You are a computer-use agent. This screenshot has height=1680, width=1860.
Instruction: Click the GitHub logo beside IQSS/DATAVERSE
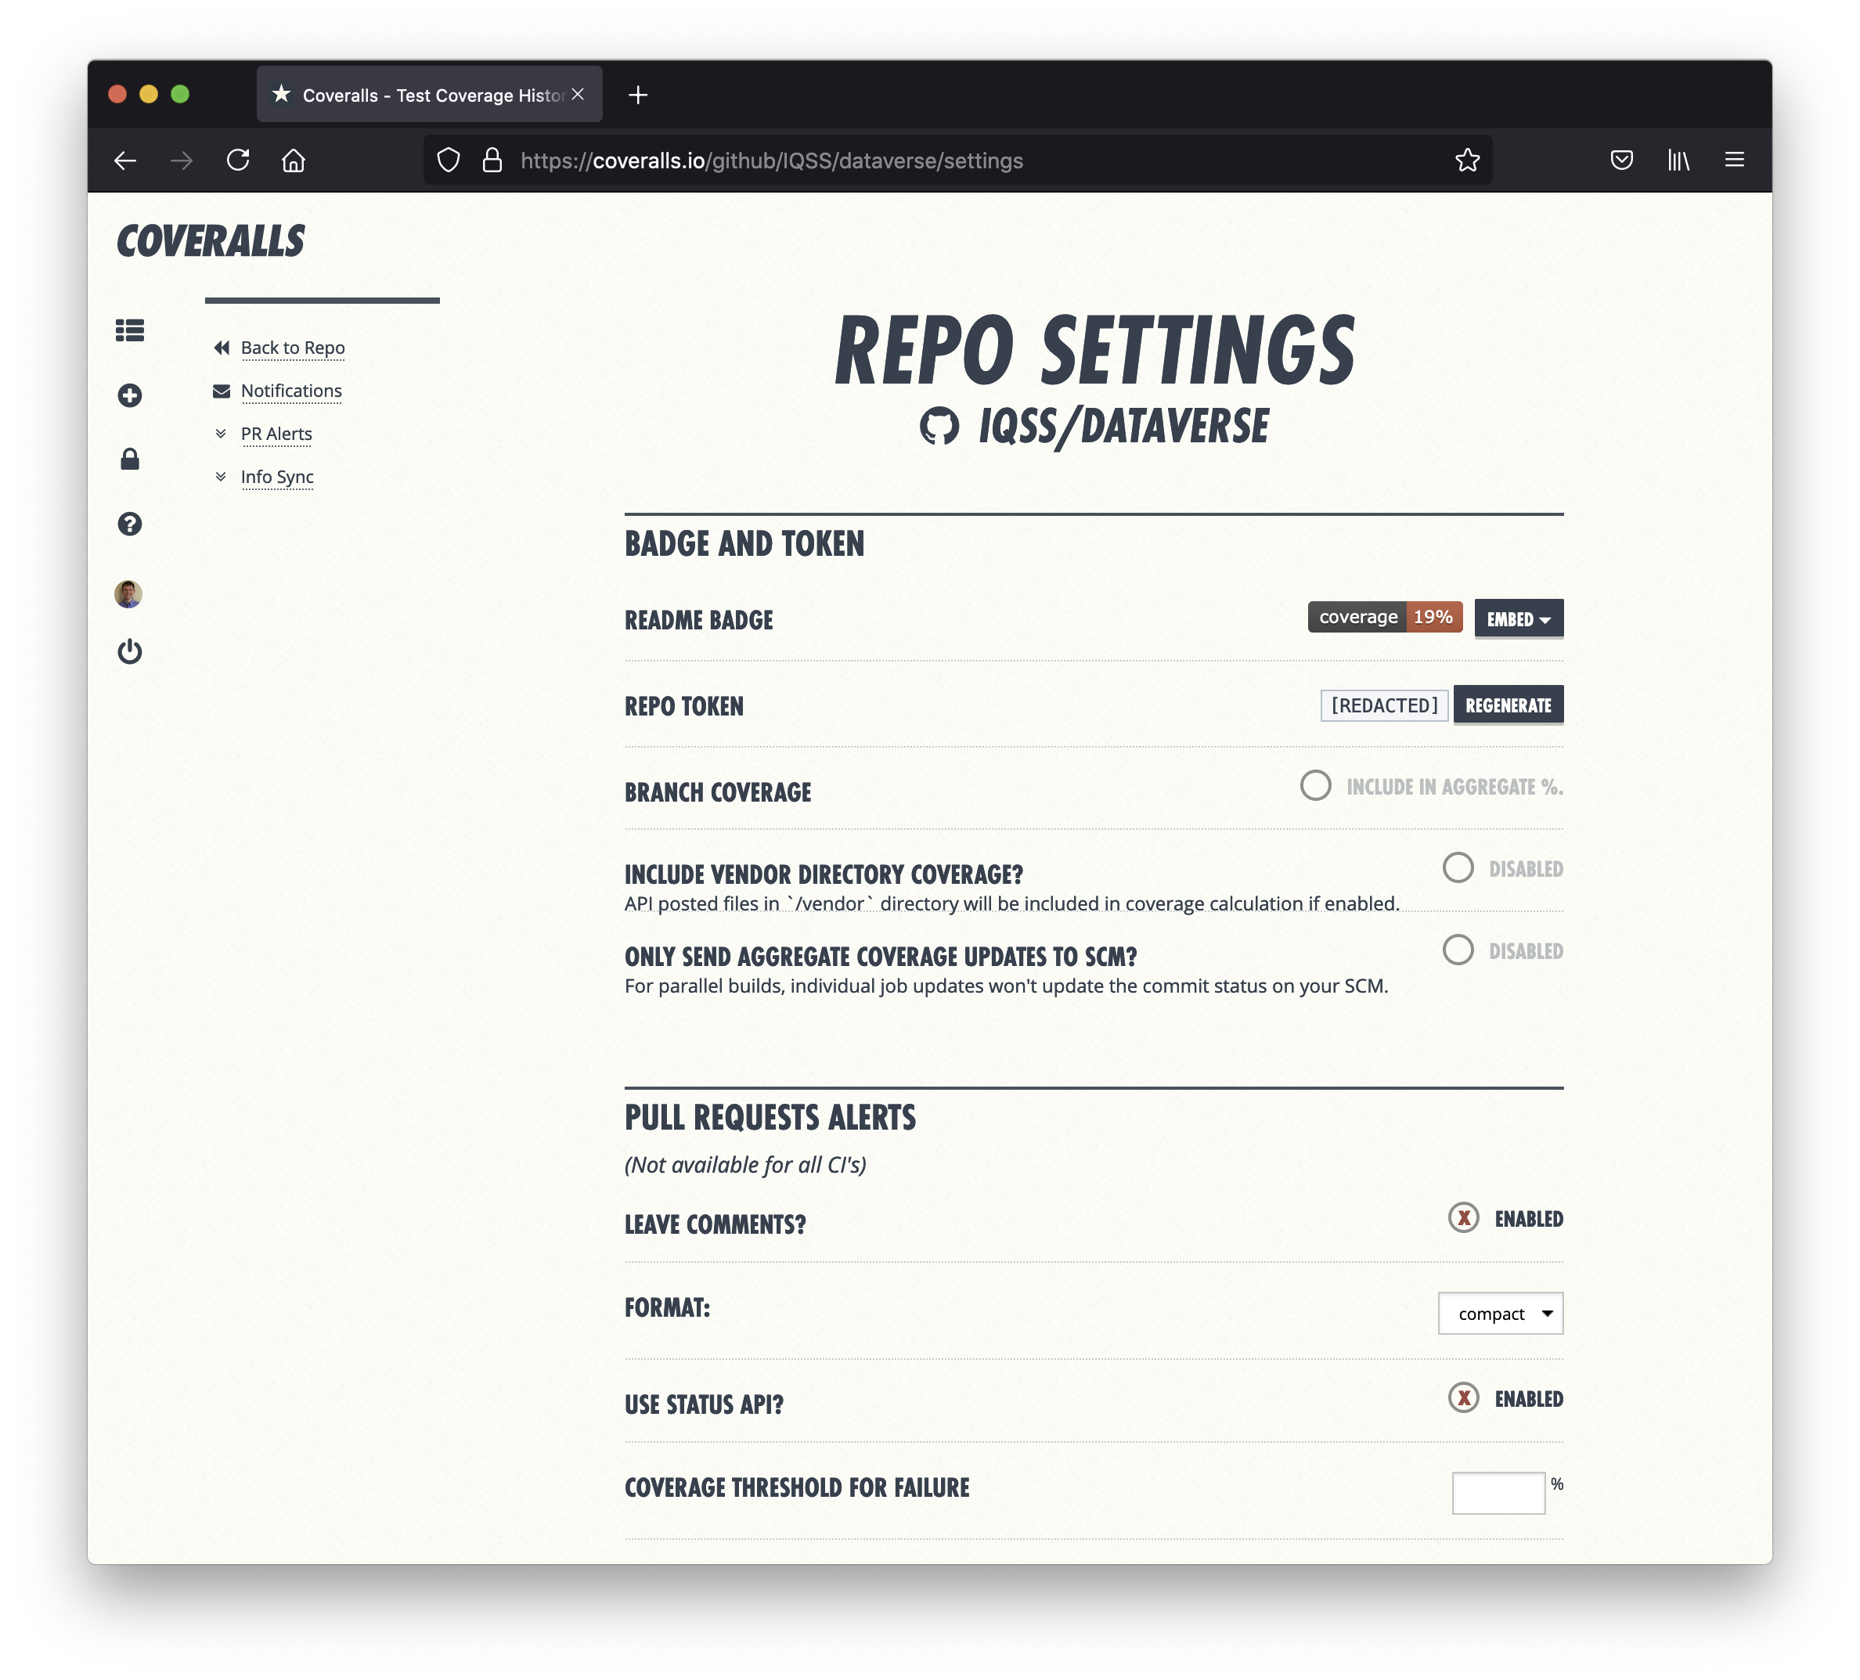939,427
